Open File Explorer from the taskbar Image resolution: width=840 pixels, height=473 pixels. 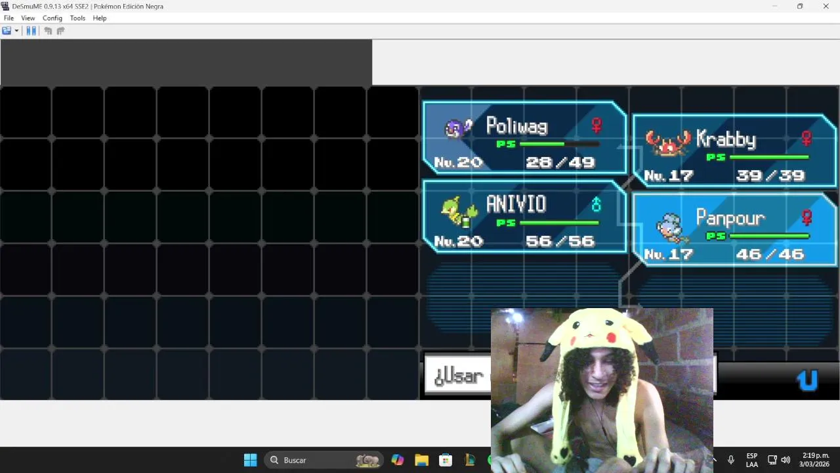pos(421,460)
